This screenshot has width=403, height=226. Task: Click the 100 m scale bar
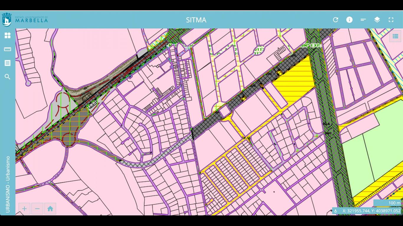(387, 203)
